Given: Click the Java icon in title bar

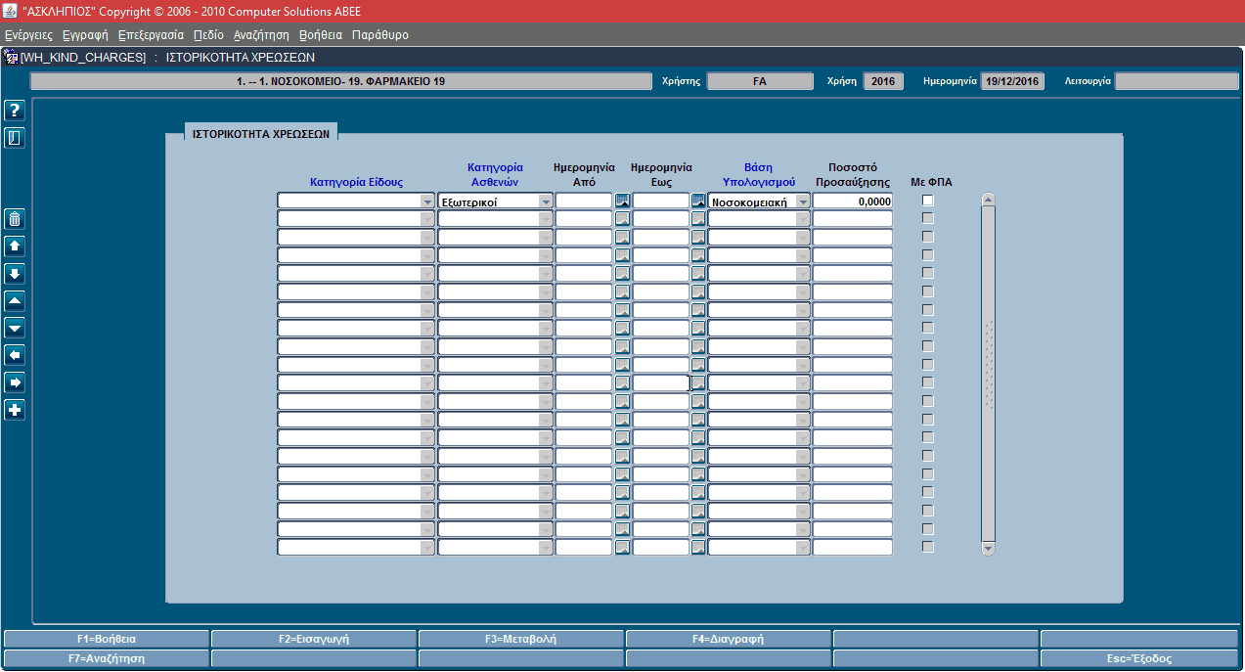Looking at the screenshot, I should click(10, 11).
